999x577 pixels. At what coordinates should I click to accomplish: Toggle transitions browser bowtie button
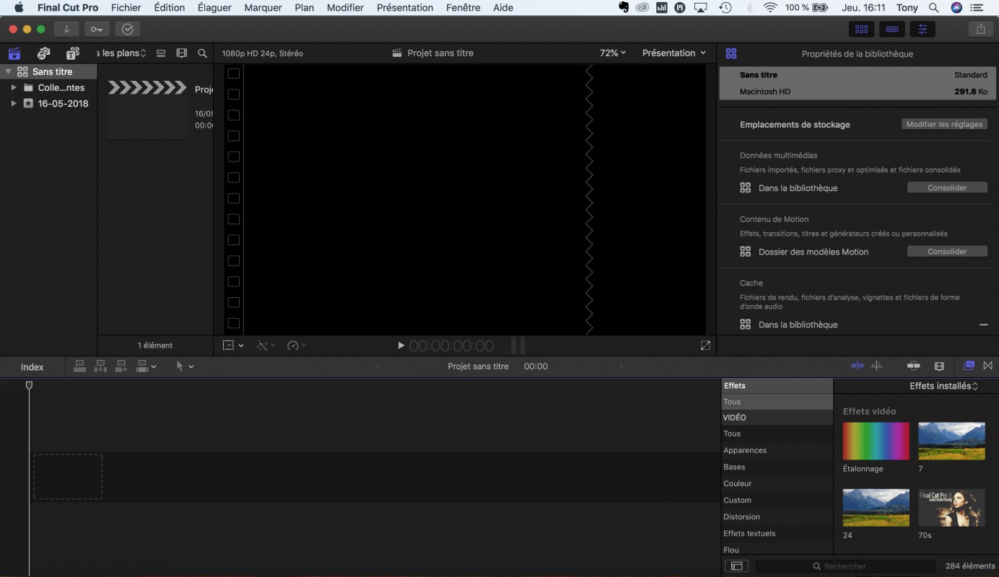[987, 366]
